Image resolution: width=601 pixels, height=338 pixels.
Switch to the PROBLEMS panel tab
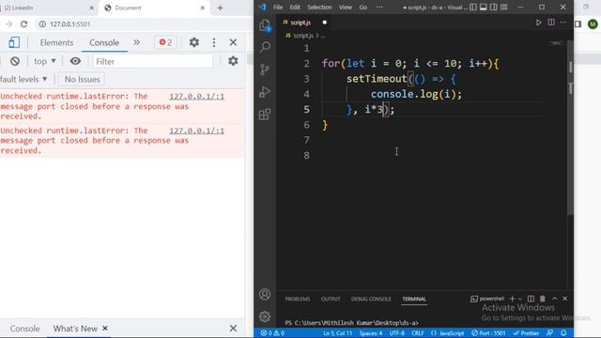298,299
